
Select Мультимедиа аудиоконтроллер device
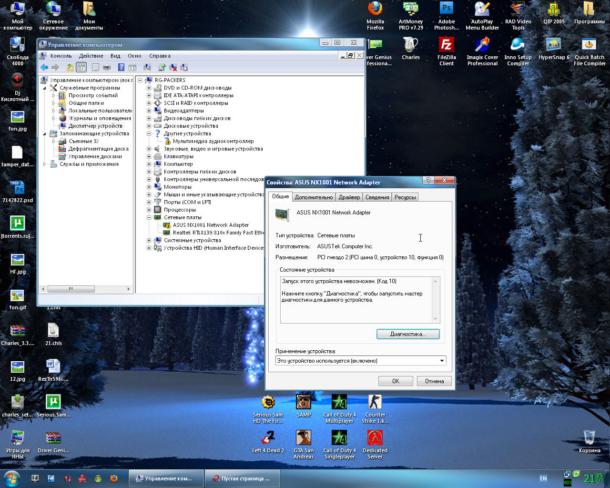tap(213, 141)
